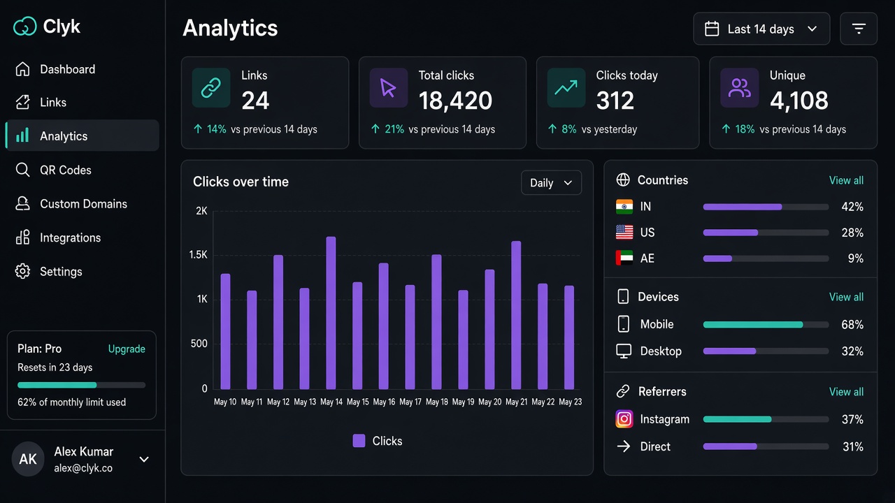Click View all for Devices
This screenshot has height=503, width=895.
846,297
